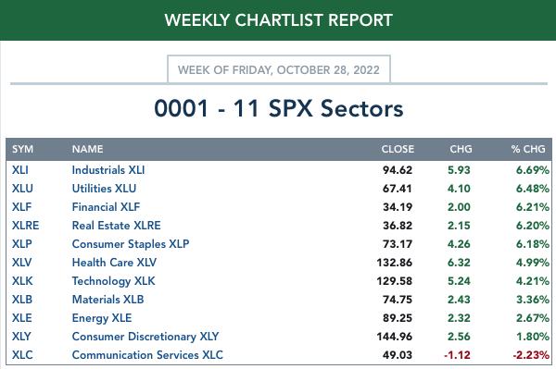
Task: Select the Financial XLF link
Action: point(106,207)
